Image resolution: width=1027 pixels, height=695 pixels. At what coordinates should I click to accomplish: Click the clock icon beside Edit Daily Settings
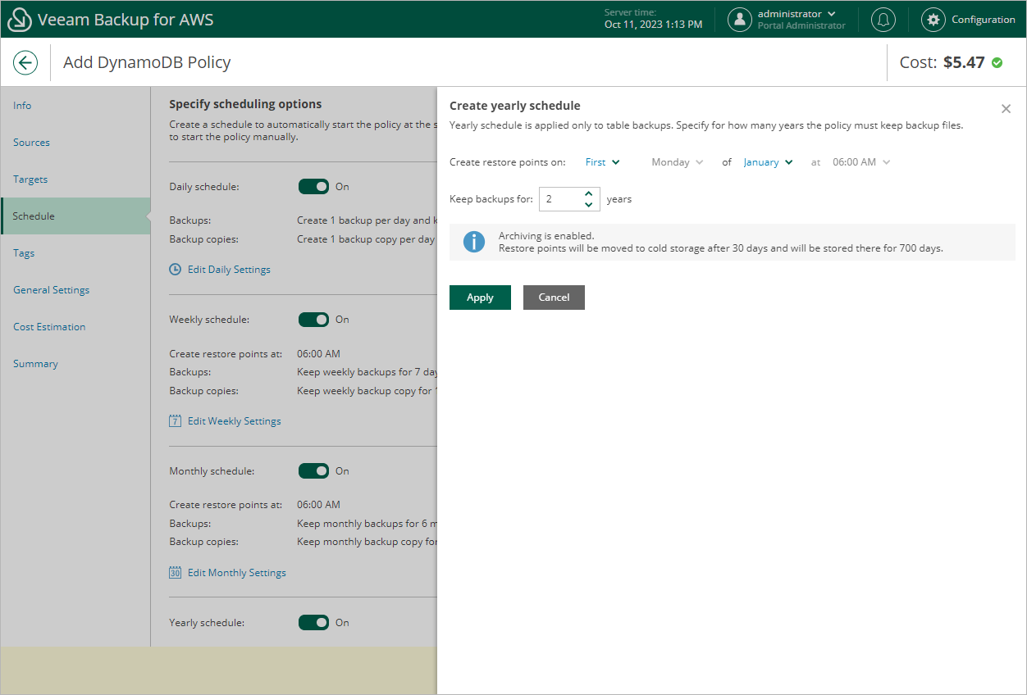[175, 269]
